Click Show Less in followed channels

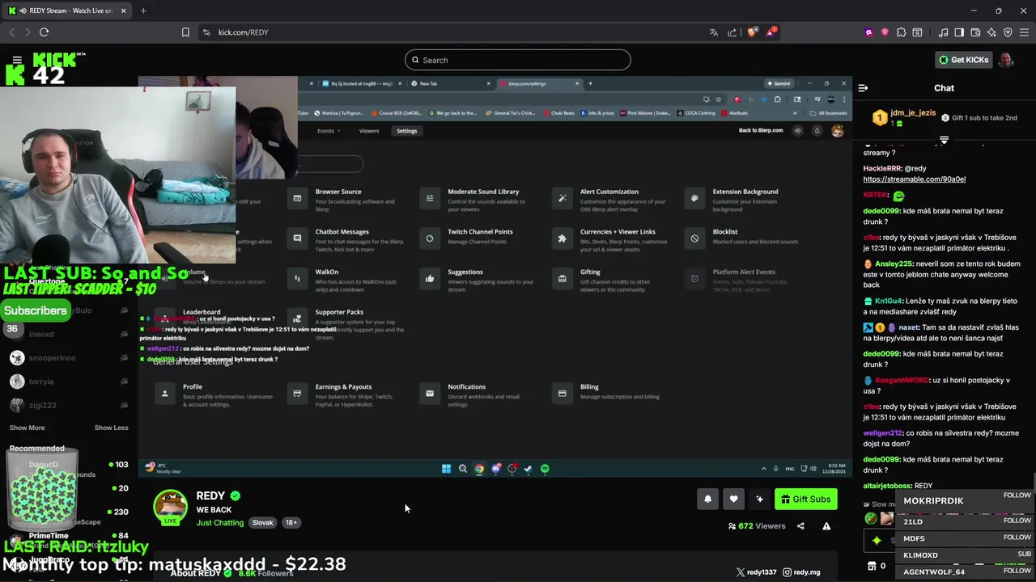coord(111,428)
